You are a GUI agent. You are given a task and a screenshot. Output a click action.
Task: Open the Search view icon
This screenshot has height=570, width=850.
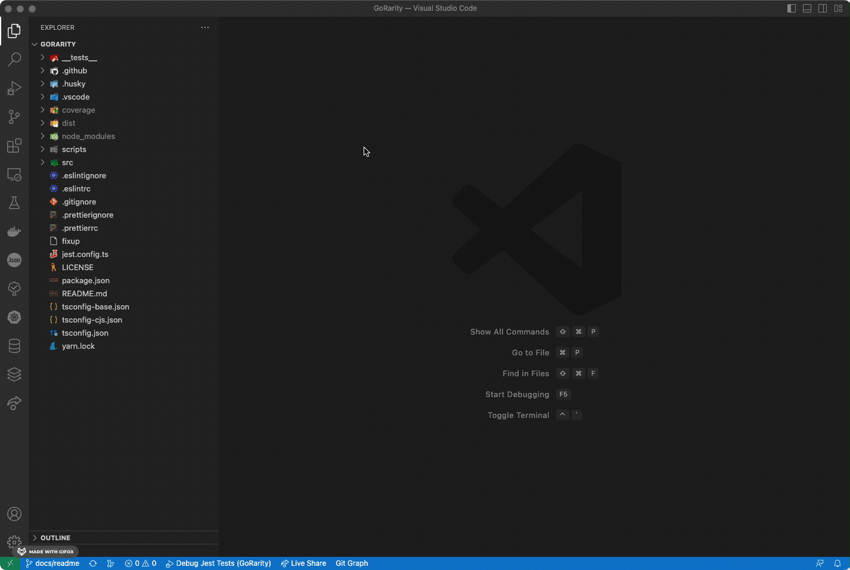point(14,60)
